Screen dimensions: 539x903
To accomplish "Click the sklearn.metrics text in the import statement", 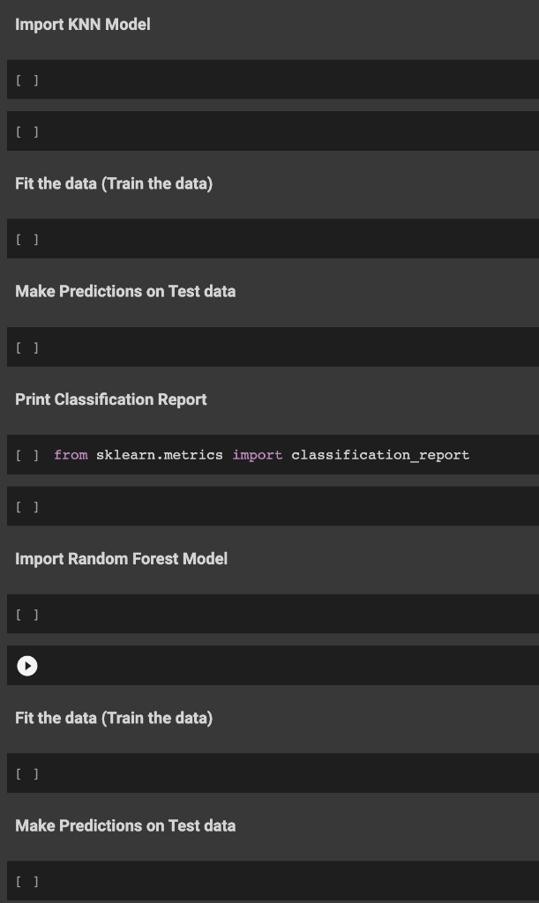I will coord(159,454).
